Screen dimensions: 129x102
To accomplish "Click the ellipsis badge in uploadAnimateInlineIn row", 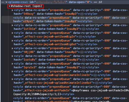I will click(x=95, y=75).
